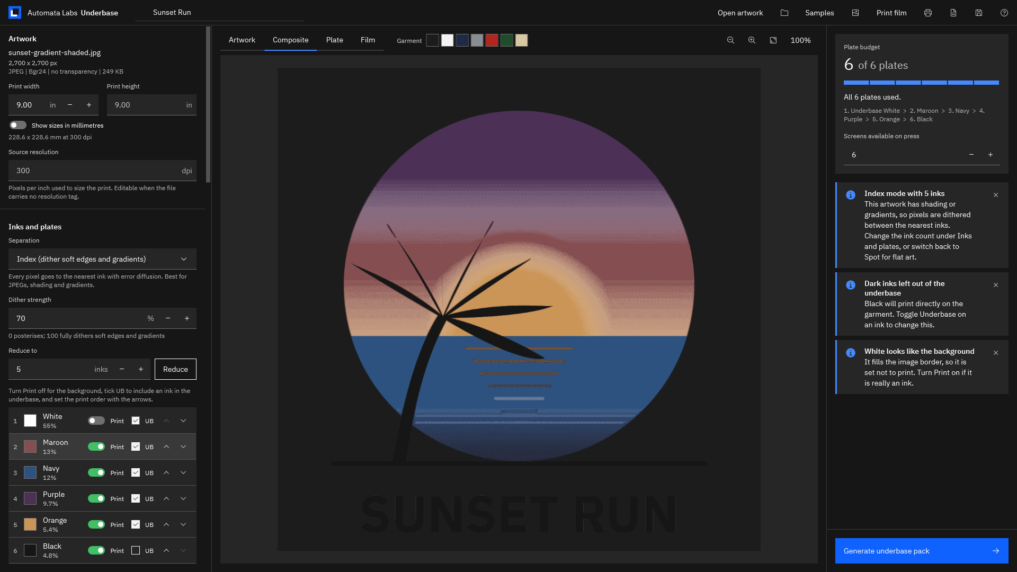1017x572 pixels.
Task: Dismiss the Dark inks underbase notice
Action: (996, 285)
